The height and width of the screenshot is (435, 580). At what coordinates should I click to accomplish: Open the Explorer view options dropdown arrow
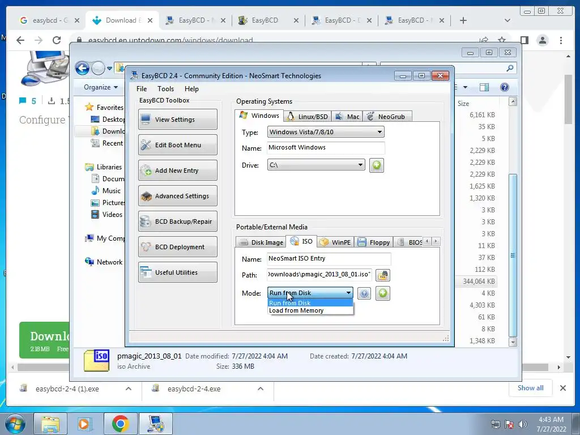(x=465, y=87)
